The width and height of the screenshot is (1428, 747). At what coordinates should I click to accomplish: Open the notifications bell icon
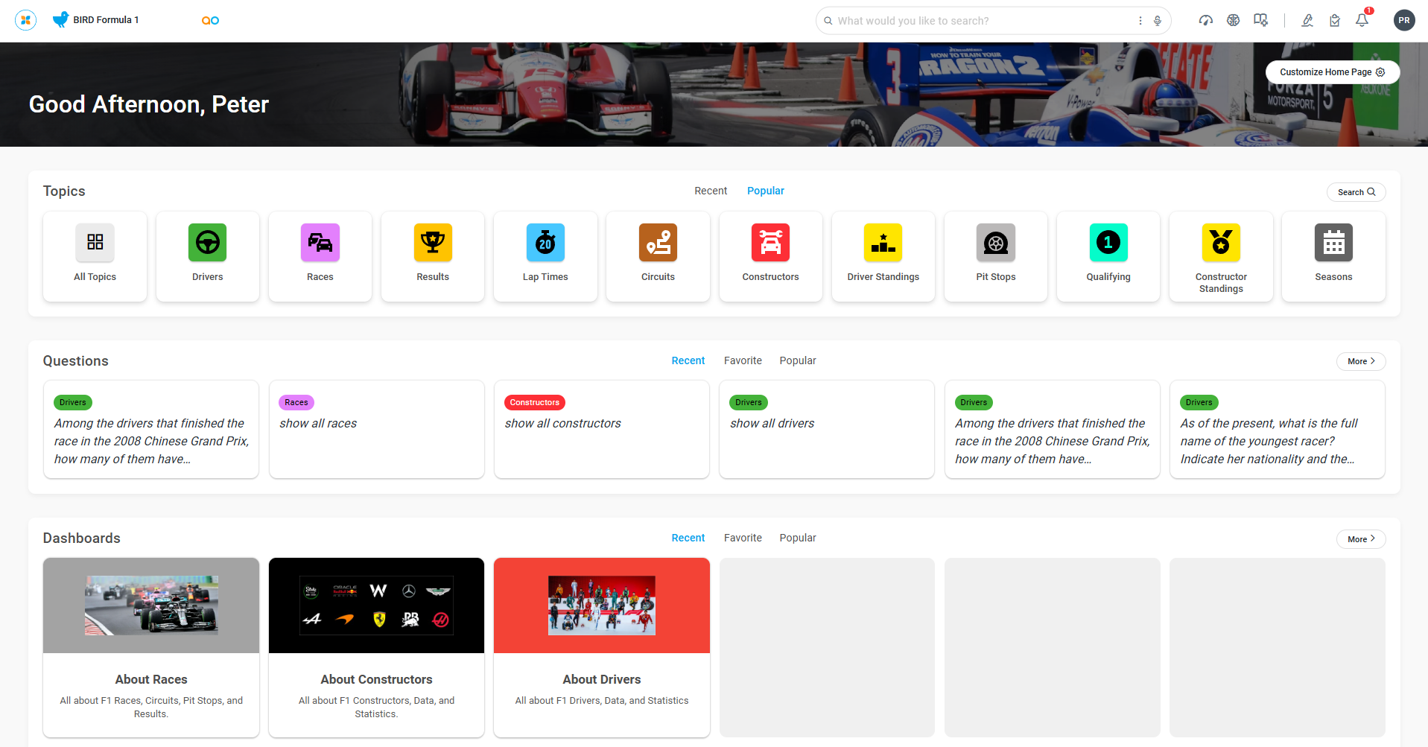coord(1362,20)
